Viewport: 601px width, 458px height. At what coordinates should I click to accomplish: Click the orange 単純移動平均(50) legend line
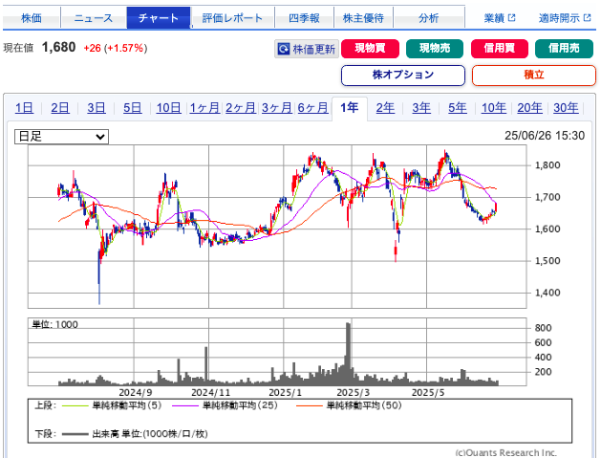(310, 405)
